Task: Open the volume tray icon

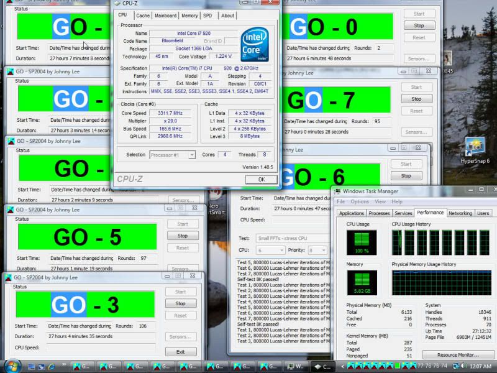Action: (x=463, y=367)
